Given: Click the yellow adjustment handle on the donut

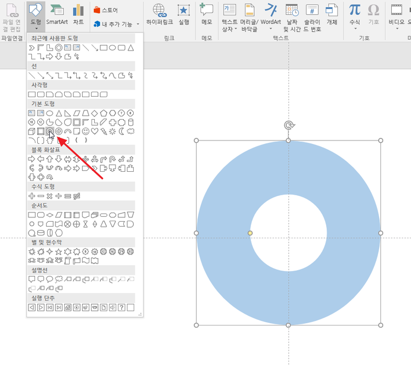Looking at the screenshot, I should click(250, 233).
